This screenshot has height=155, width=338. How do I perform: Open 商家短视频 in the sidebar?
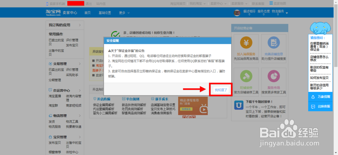tap(74, 105)
